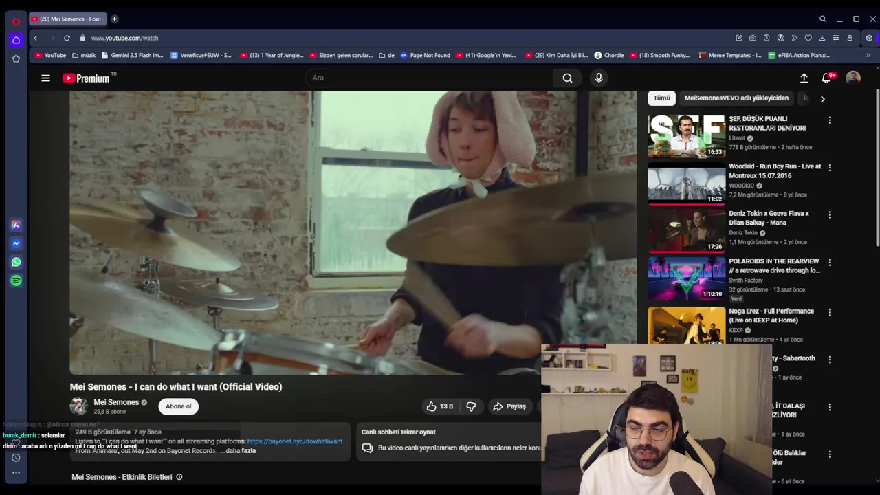Dislike the video with thumbs down

point(471,406)
